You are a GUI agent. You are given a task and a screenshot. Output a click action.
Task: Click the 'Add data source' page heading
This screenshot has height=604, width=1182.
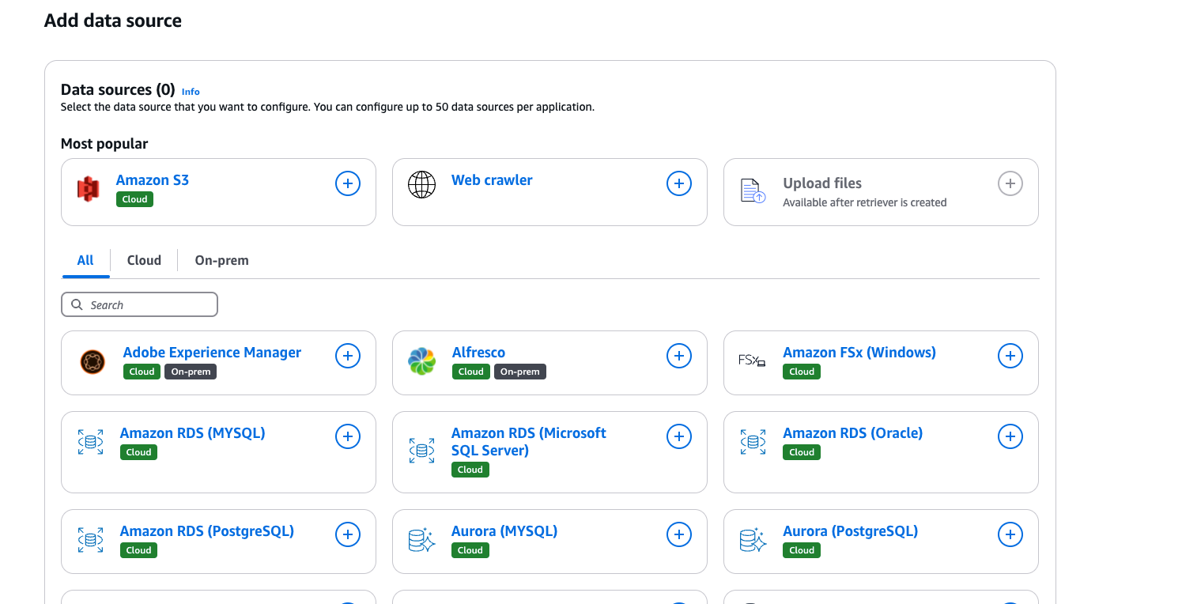(x=113, y=21)
